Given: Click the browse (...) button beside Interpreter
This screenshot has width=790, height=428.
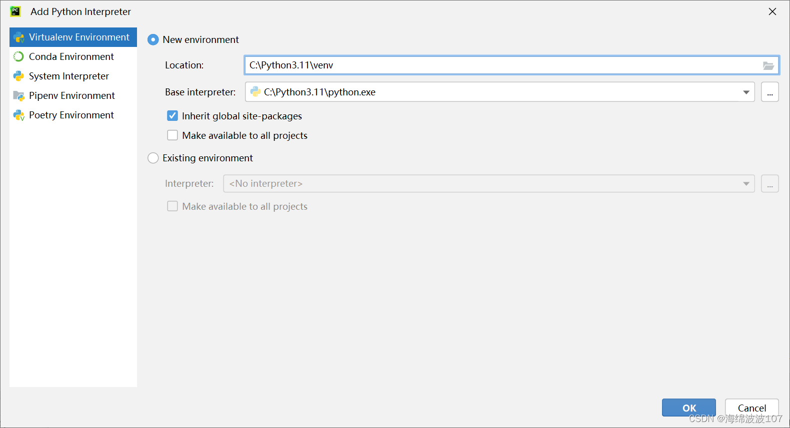Looking at the screenshot, I should (x=770, y=183).
